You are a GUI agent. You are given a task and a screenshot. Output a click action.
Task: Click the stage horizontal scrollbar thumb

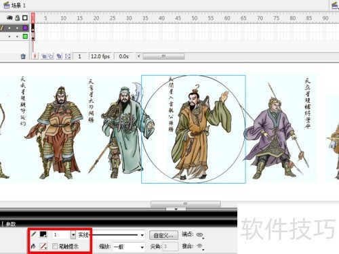[186, 204]
